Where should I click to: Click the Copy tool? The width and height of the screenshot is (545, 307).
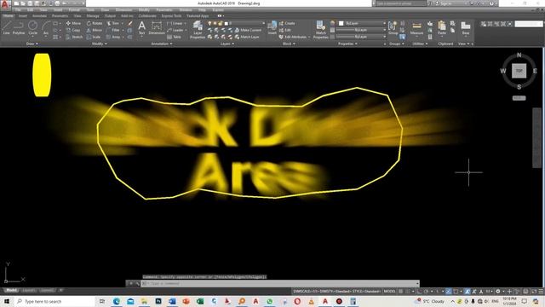[73, 31]
